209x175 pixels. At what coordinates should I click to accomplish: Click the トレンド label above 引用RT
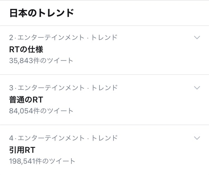pyautogui.click(x=105, y=138)
